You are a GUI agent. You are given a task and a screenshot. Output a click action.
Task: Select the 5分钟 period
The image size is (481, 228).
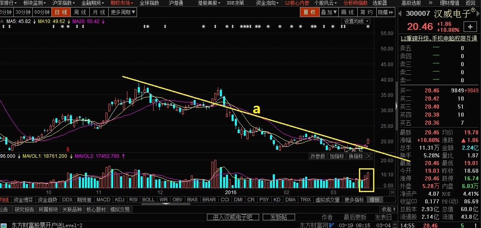point(6,12)
